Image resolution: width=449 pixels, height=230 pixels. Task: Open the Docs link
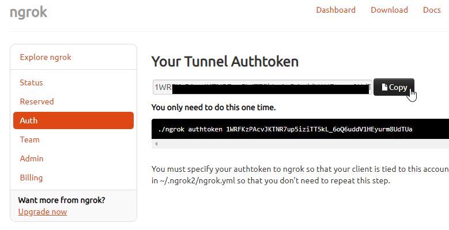[x=432, y=10]
